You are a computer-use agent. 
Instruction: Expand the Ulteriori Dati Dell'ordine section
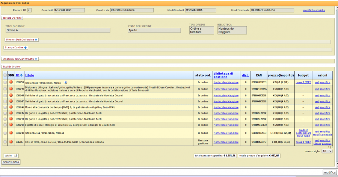pos(36,39)
